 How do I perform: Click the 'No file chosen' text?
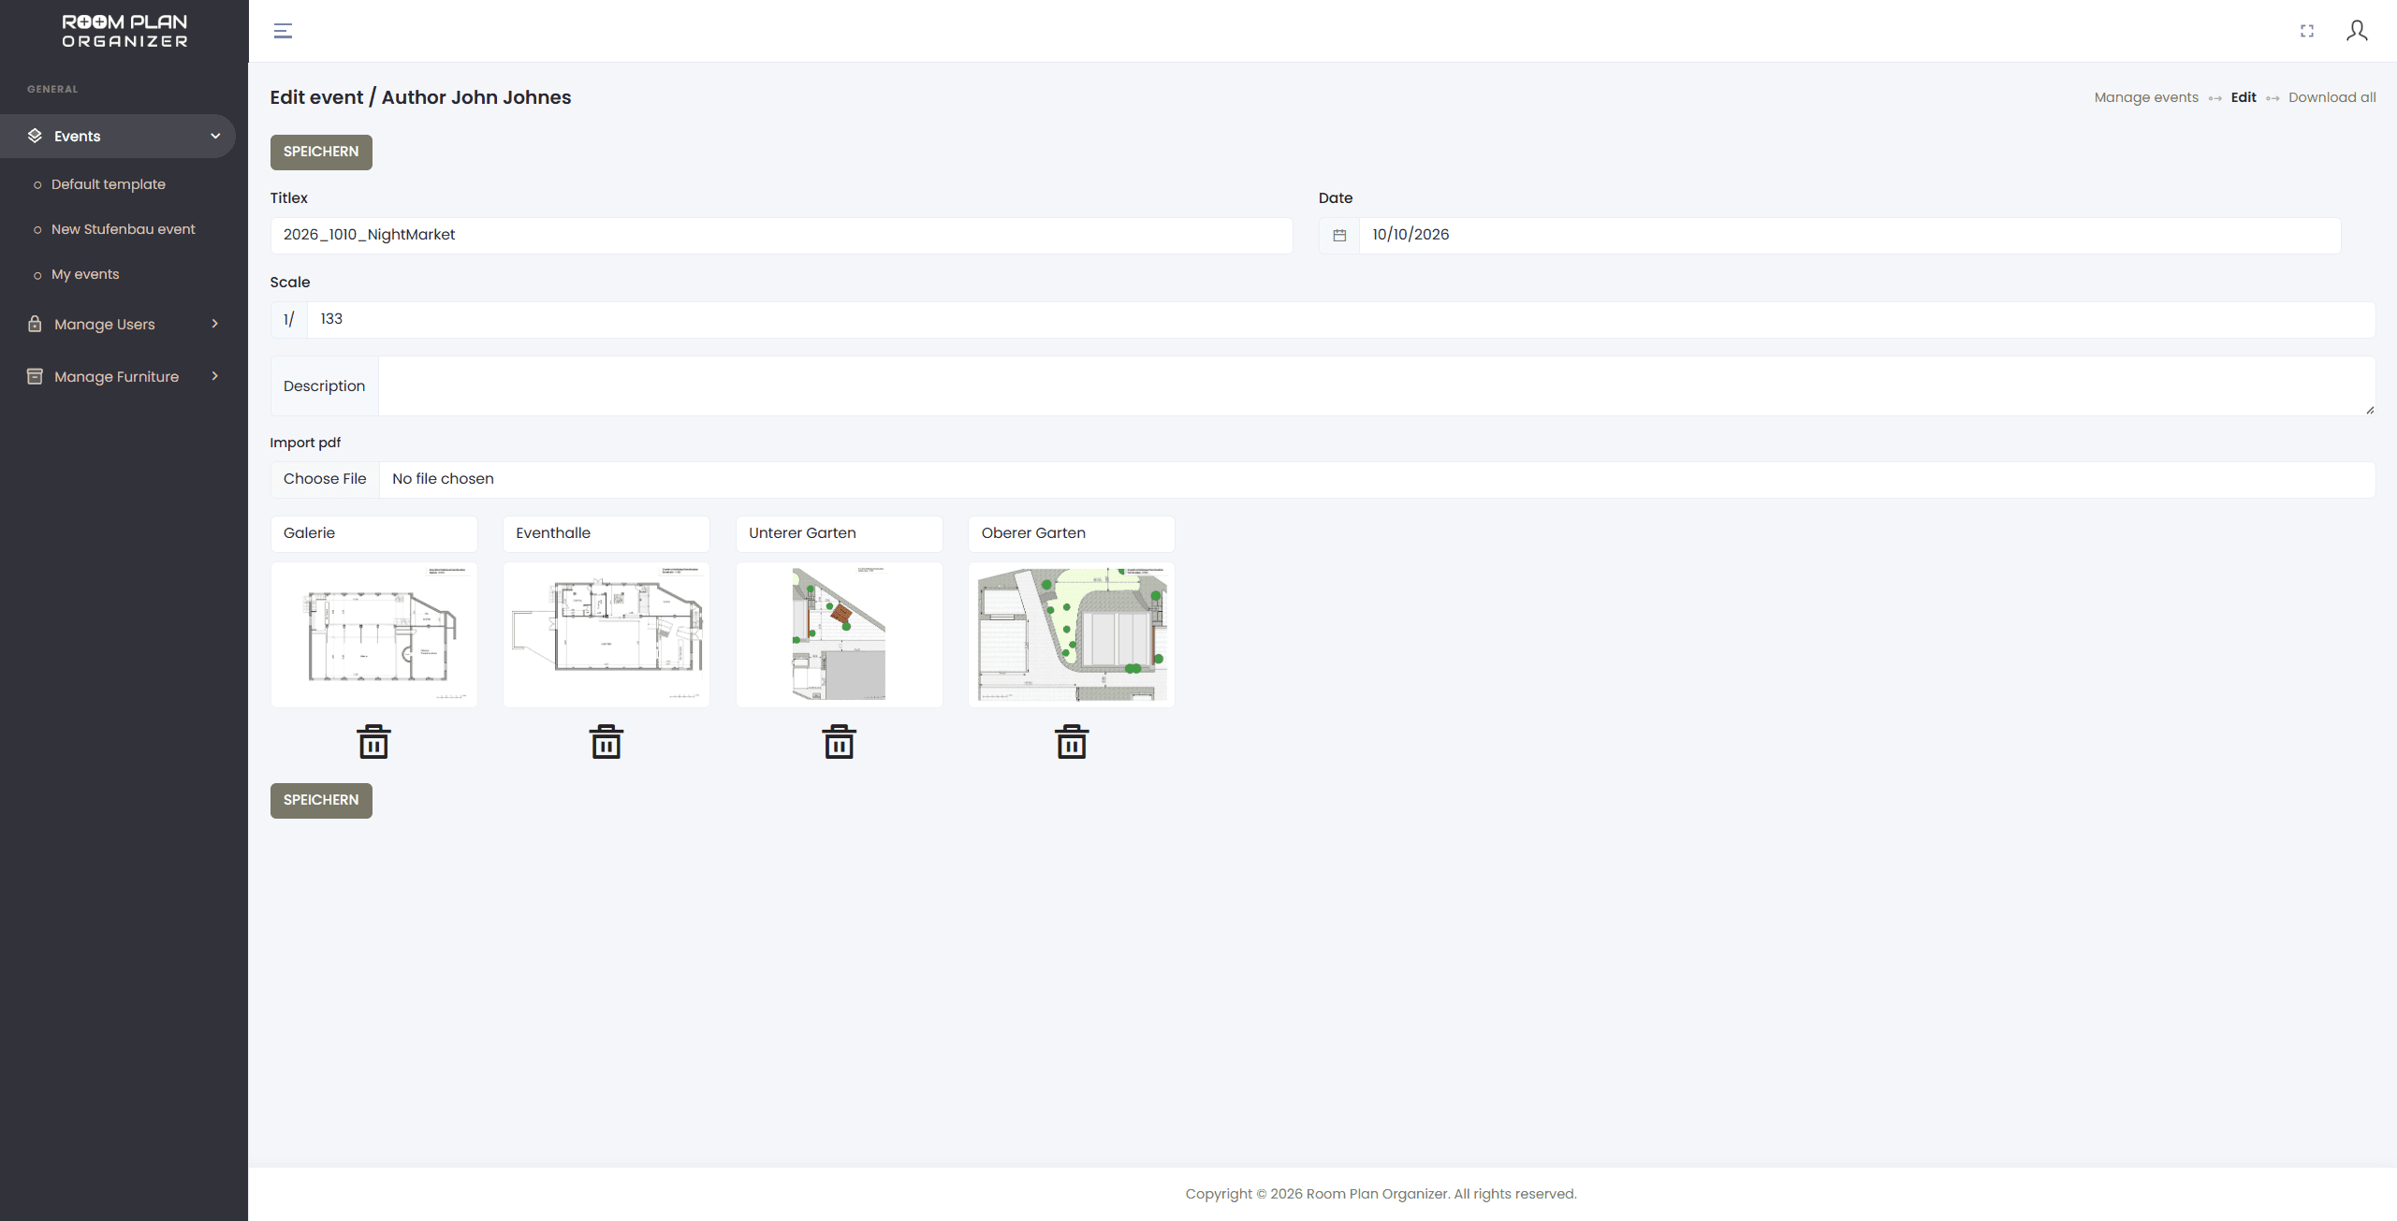point(443,479)
